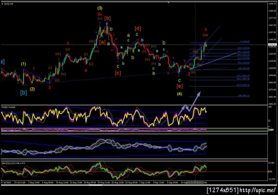Screen dimensions: 278x195
Task: Select the yellow (2) wave label
Action: click(32, 89)
